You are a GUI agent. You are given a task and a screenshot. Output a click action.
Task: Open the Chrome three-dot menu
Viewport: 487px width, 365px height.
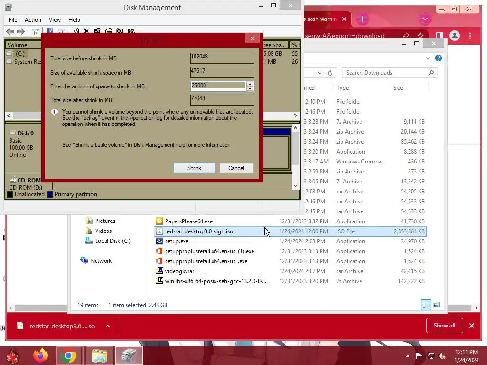pyautogui.click(x=470, y=36)
